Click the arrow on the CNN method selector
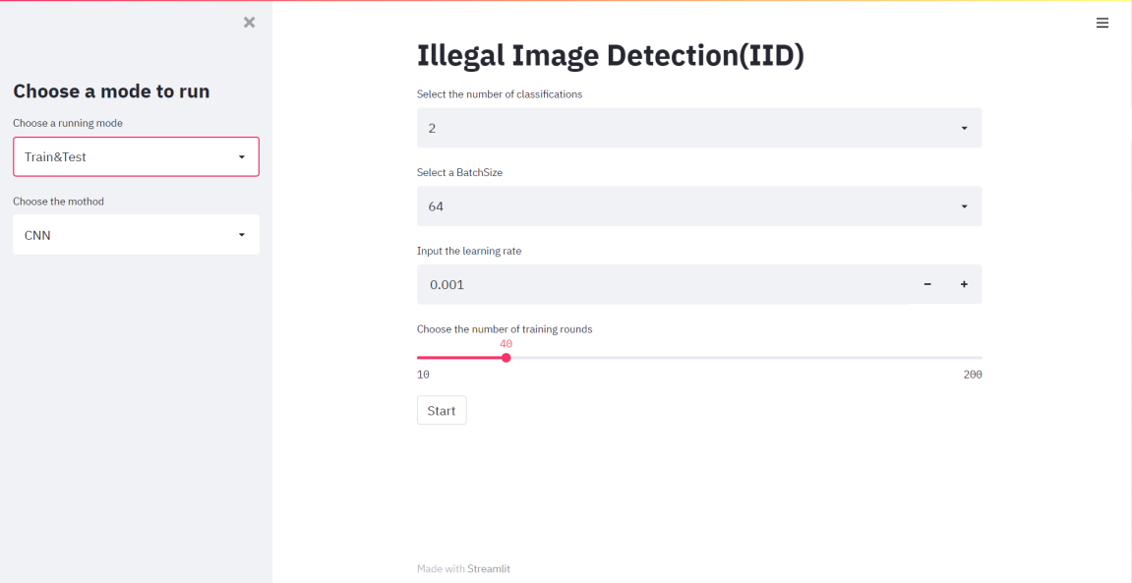Viewport: 1132px width, 583px height. pyautogui.click(x=242, y=235)
